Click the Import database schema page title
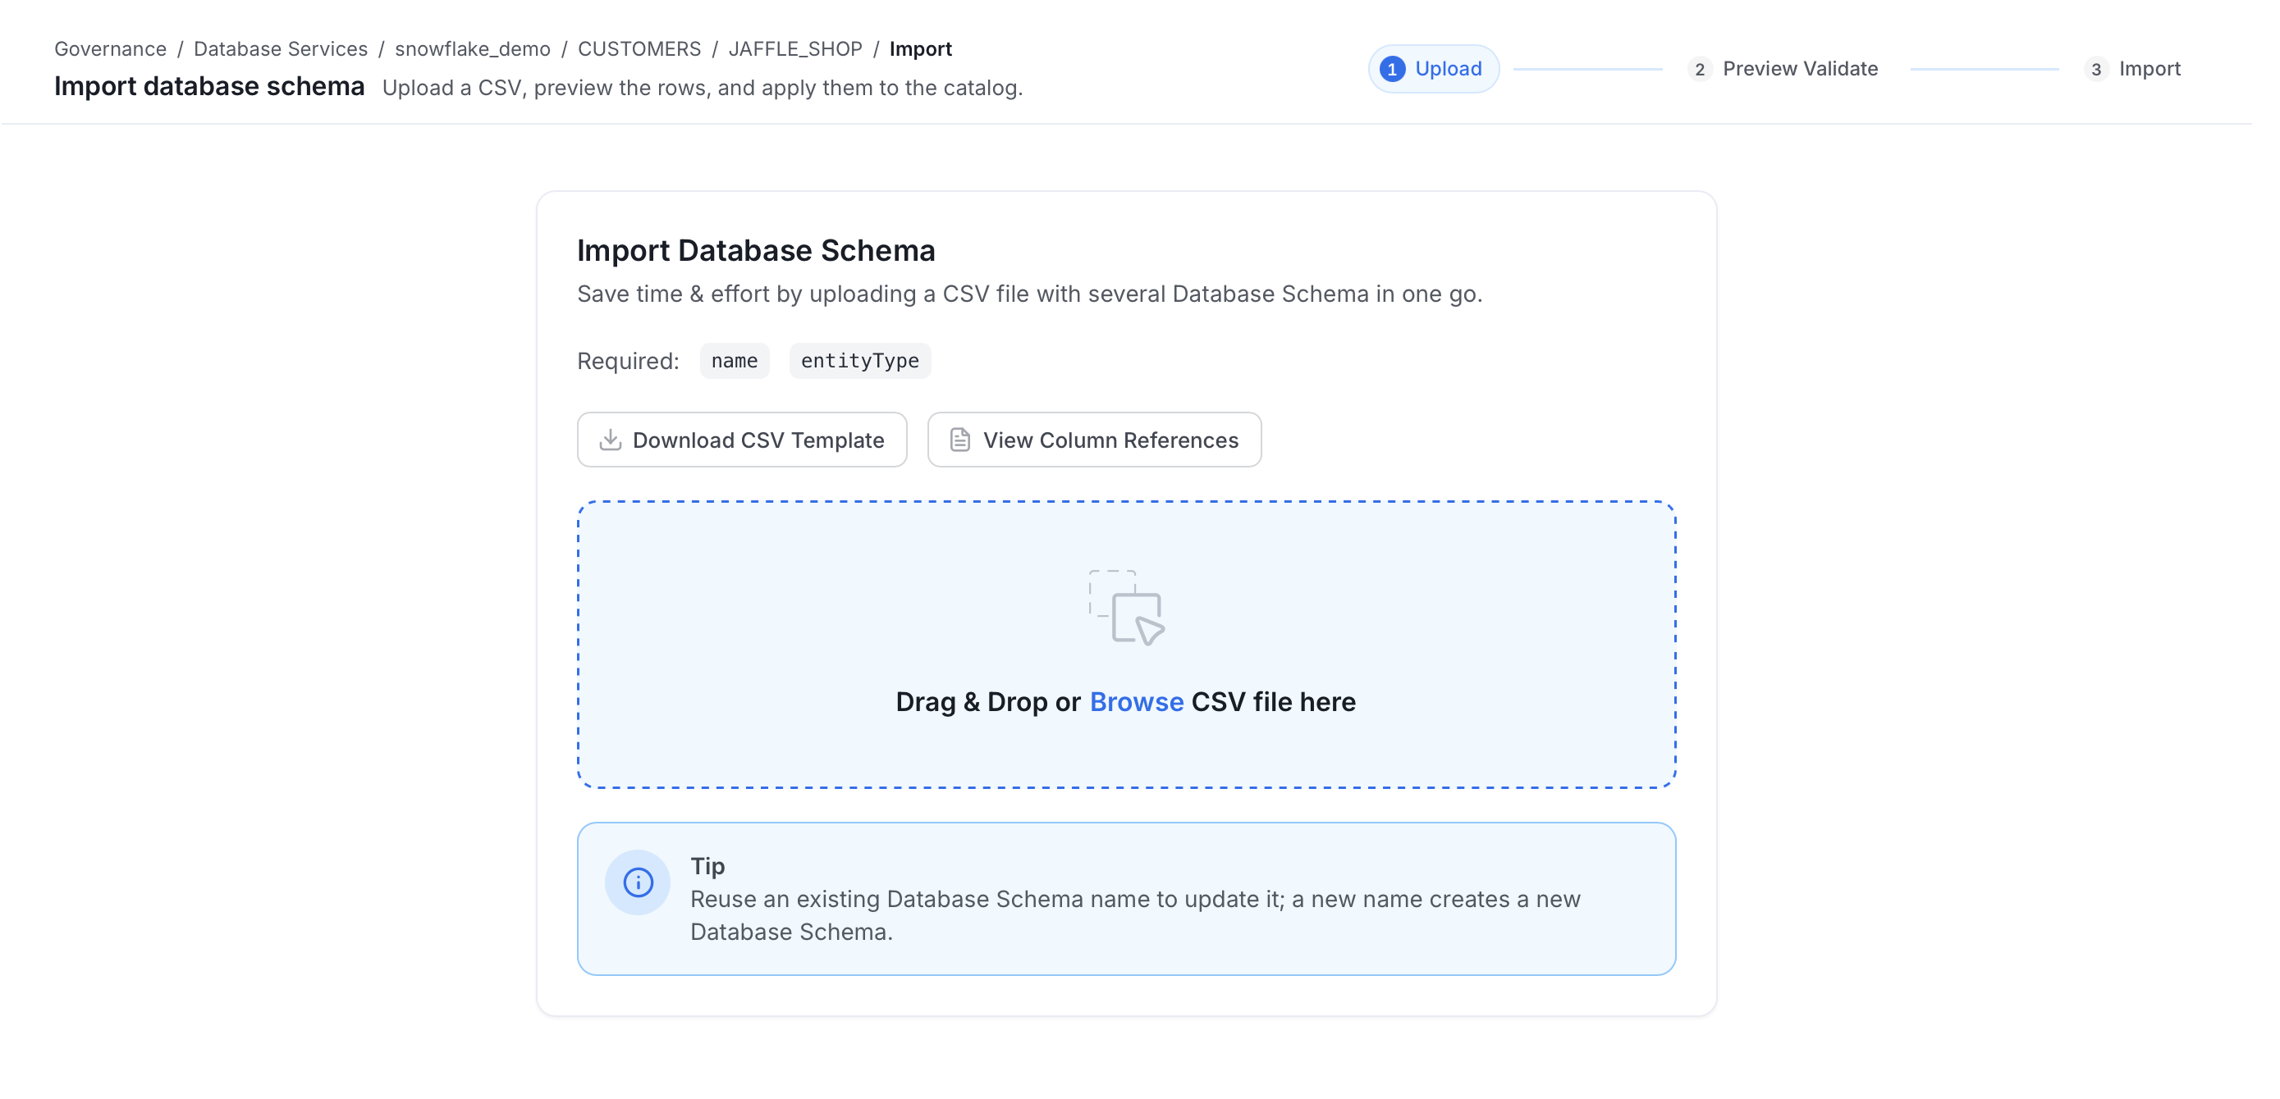The image size is (2280, 1099). pos(209,86)
